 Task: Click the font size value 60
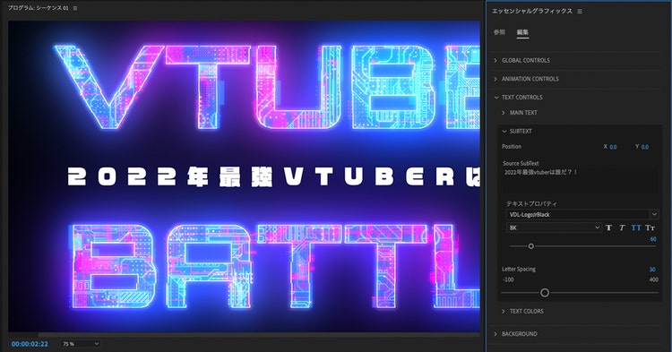click(653, 239)
